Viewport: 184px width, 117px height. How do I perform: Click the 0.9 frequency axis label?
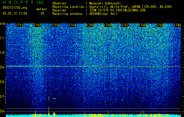[x=2, y=67]
